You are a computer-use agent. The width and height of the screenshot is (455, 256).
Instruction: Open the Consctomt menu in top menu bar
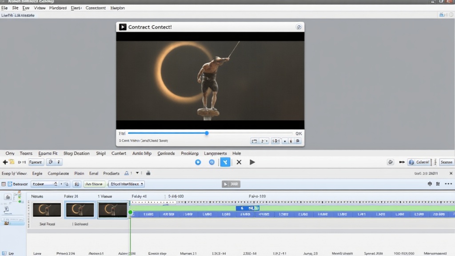[x=96, y=8]
